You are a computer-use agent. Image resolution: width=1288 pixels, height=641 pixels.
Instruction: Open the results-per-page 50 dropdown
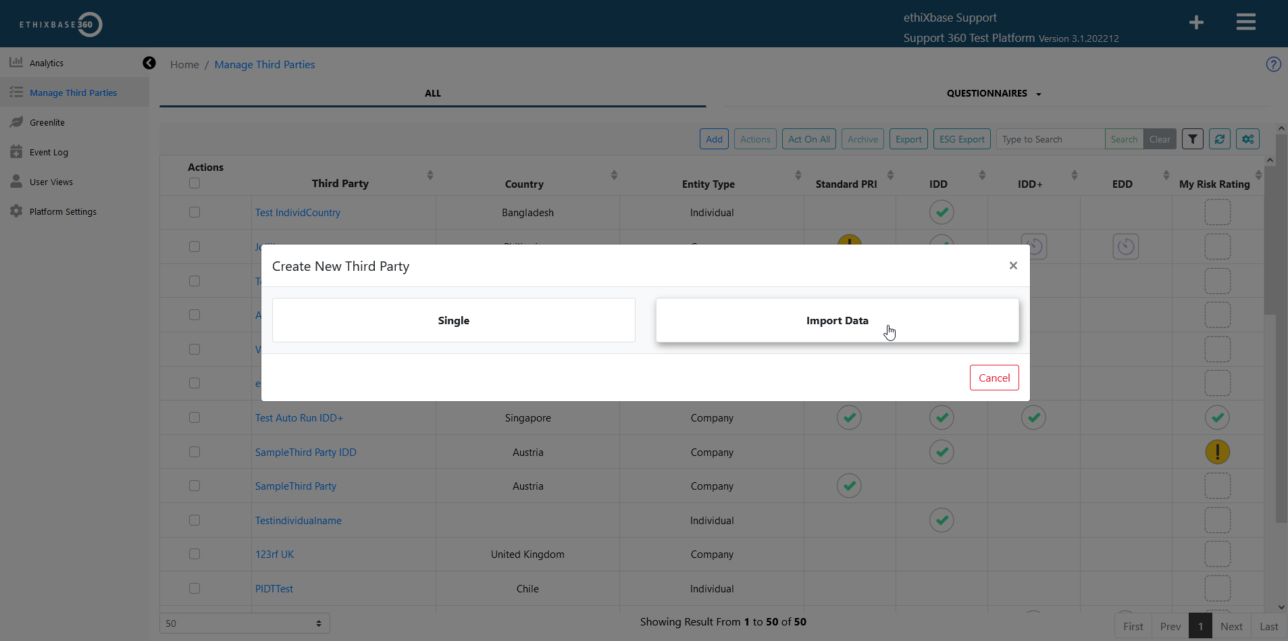coord(244,622)
